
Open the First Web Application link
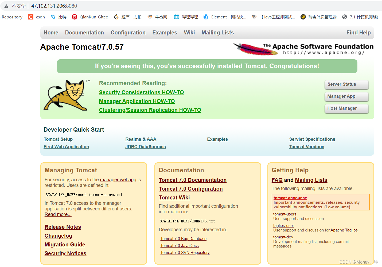tap(66, 147)
